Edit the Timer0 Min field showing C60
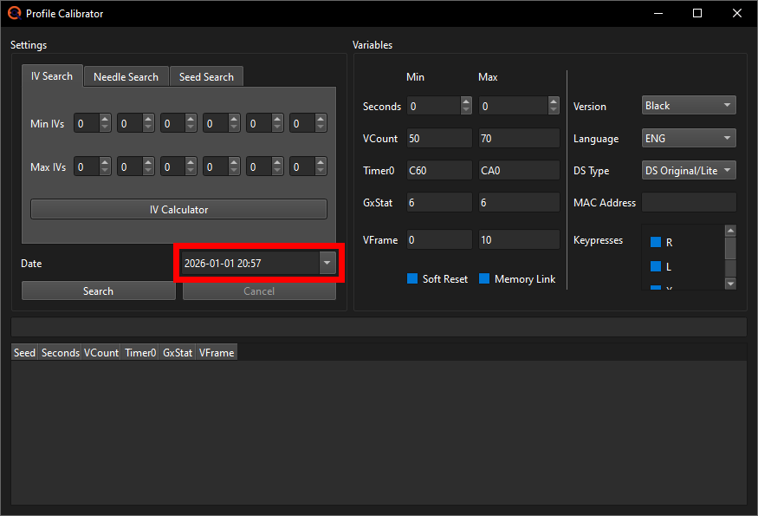Viewport: 758px width, 516px height. (438, 170)
